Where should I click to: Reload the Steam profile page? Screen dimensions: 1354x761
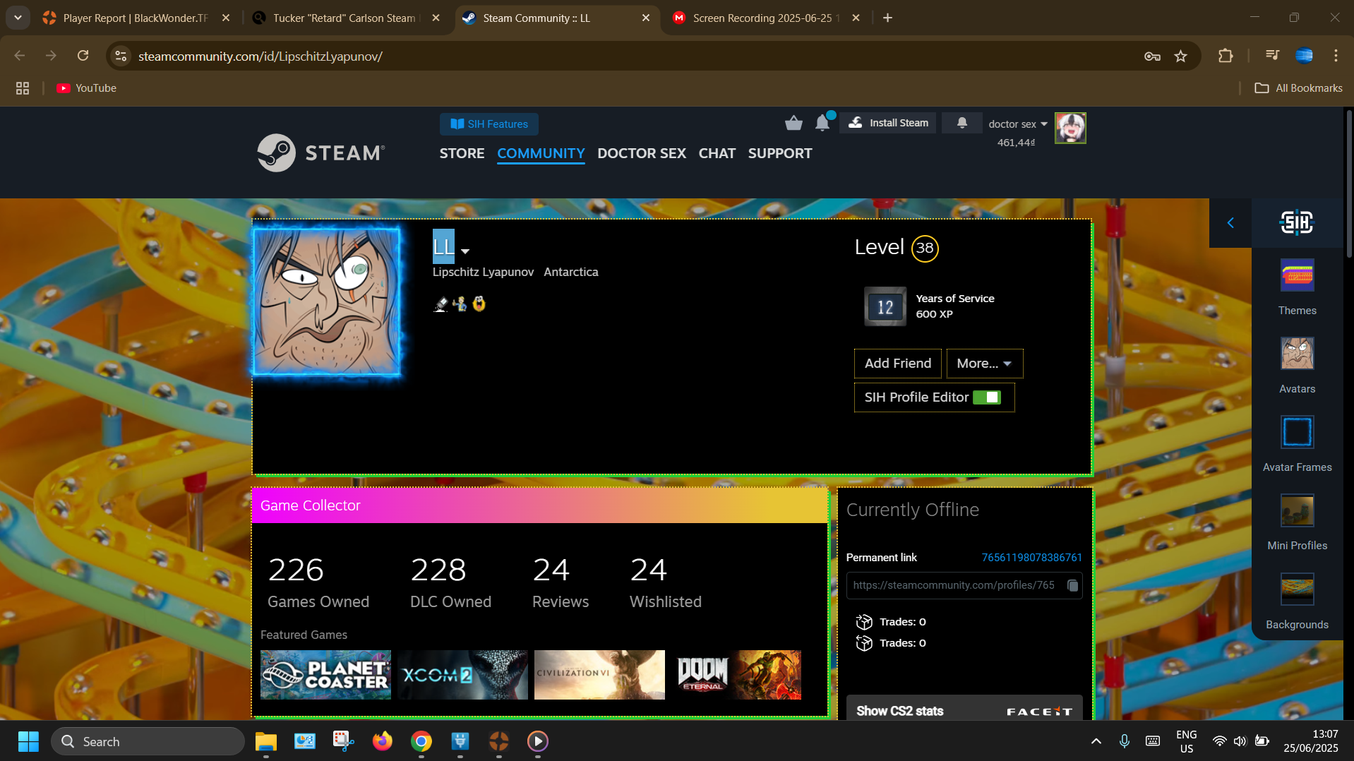click(83, 56)
